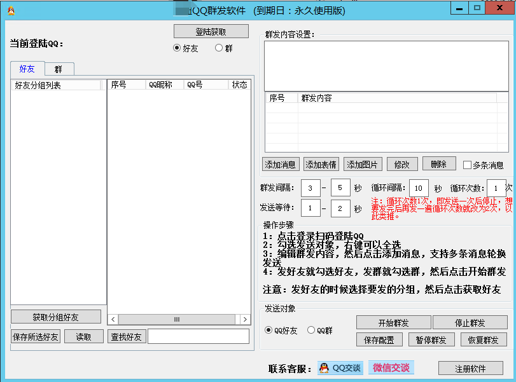Viewport: 516px width, 382px height.
Task: Maximize the QQ群发软件 window
Action: click(x=477, y=8)
